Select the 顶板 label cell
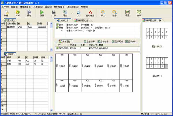 (x=12, y=61)
